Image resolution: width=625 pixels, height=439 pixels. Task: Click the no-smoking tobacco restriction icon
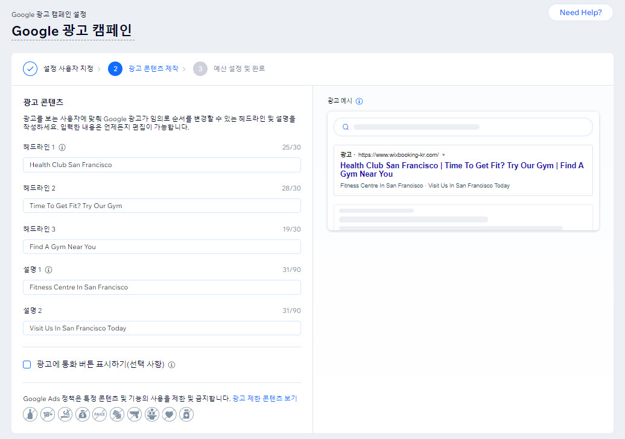coord(65,414)
